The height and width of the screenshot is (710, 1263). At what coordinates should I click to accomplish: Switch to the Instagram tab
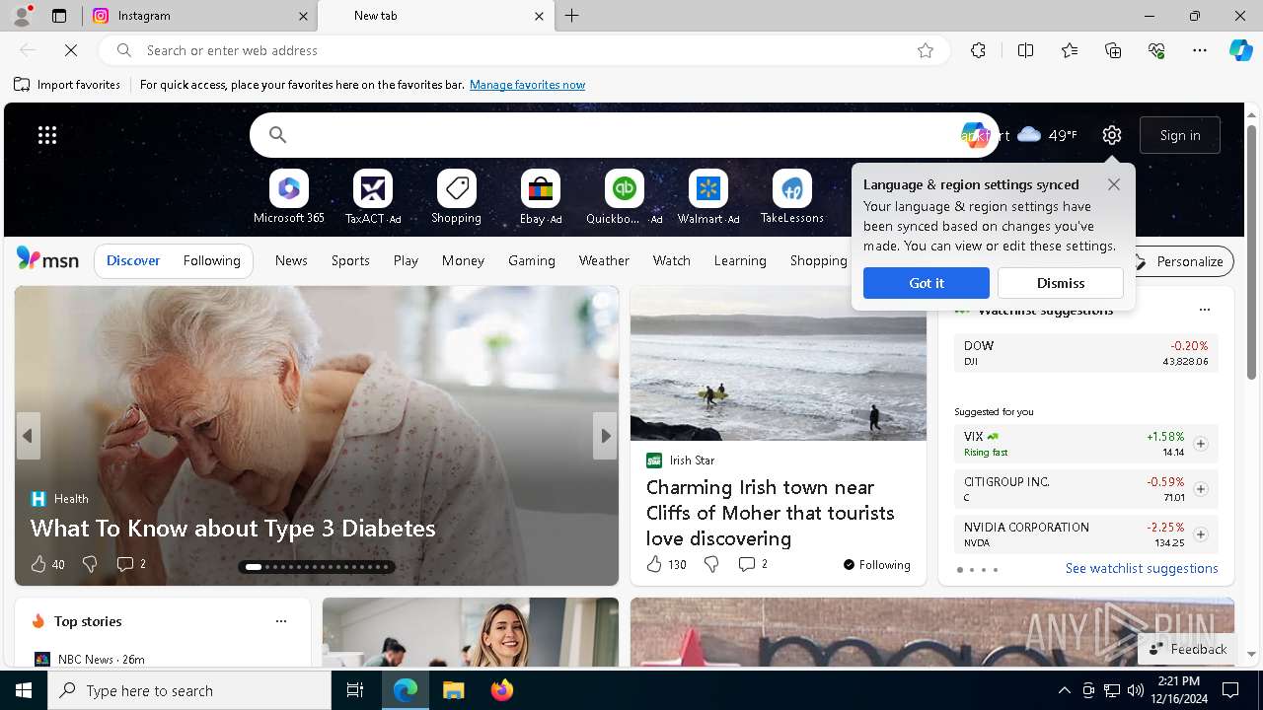pyautogui.click(x=200, y=16)
